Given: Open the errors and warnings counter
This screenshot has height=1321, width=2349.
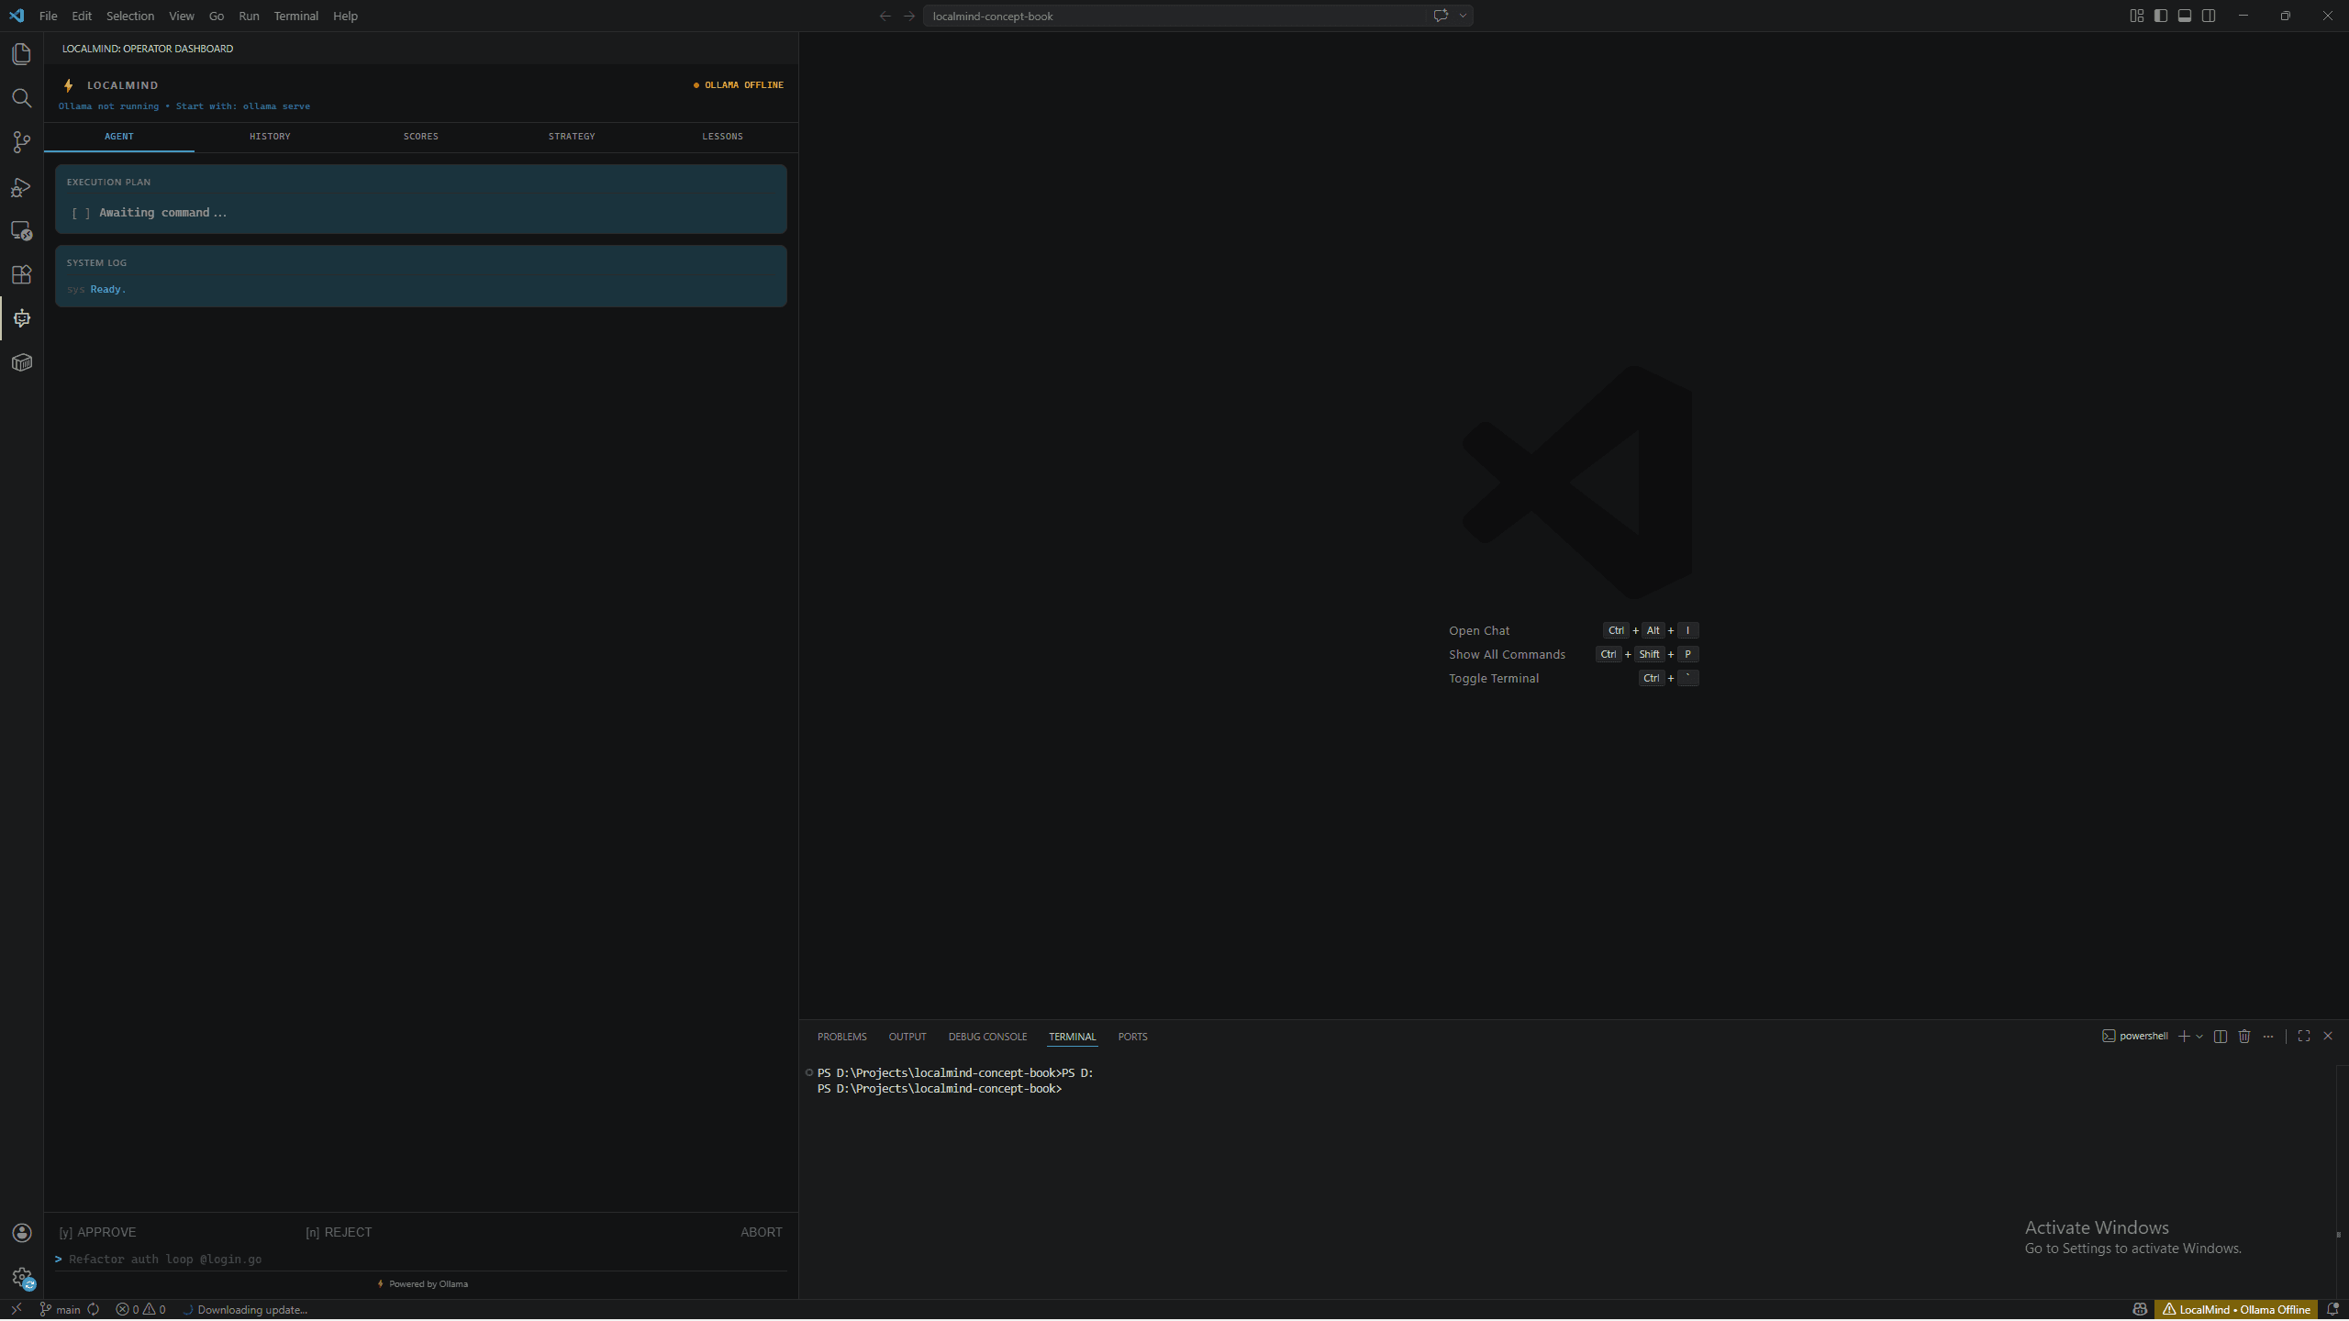Looking at the screenshot, I should [x=140, y=1309].
